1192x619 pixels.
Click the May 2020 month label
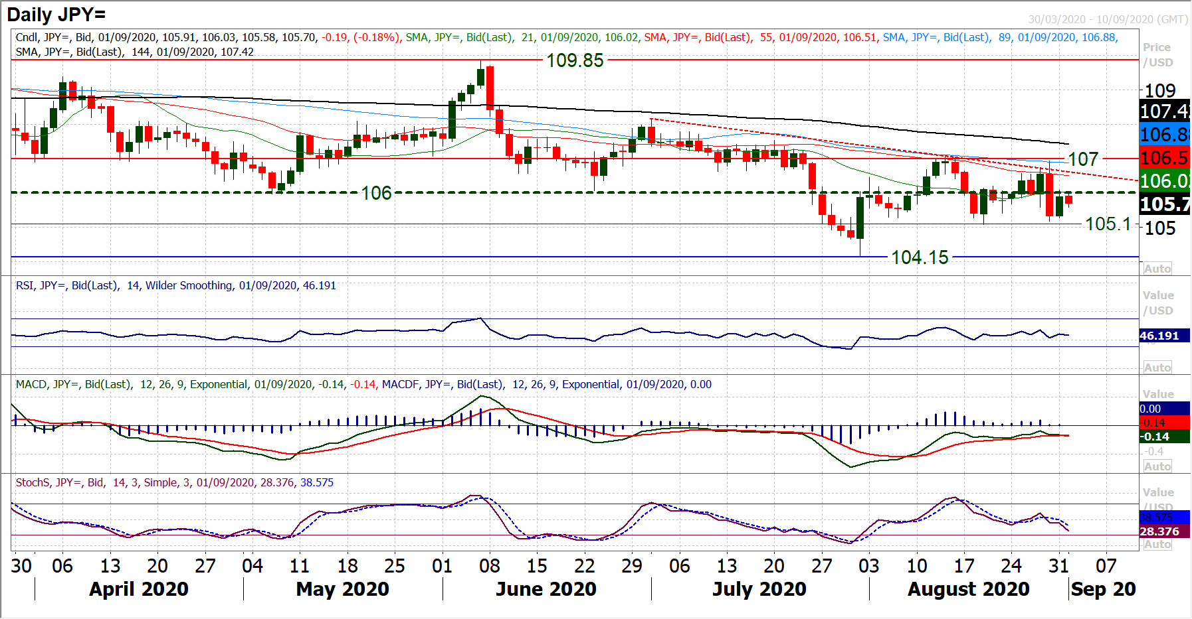pos(343,589)
